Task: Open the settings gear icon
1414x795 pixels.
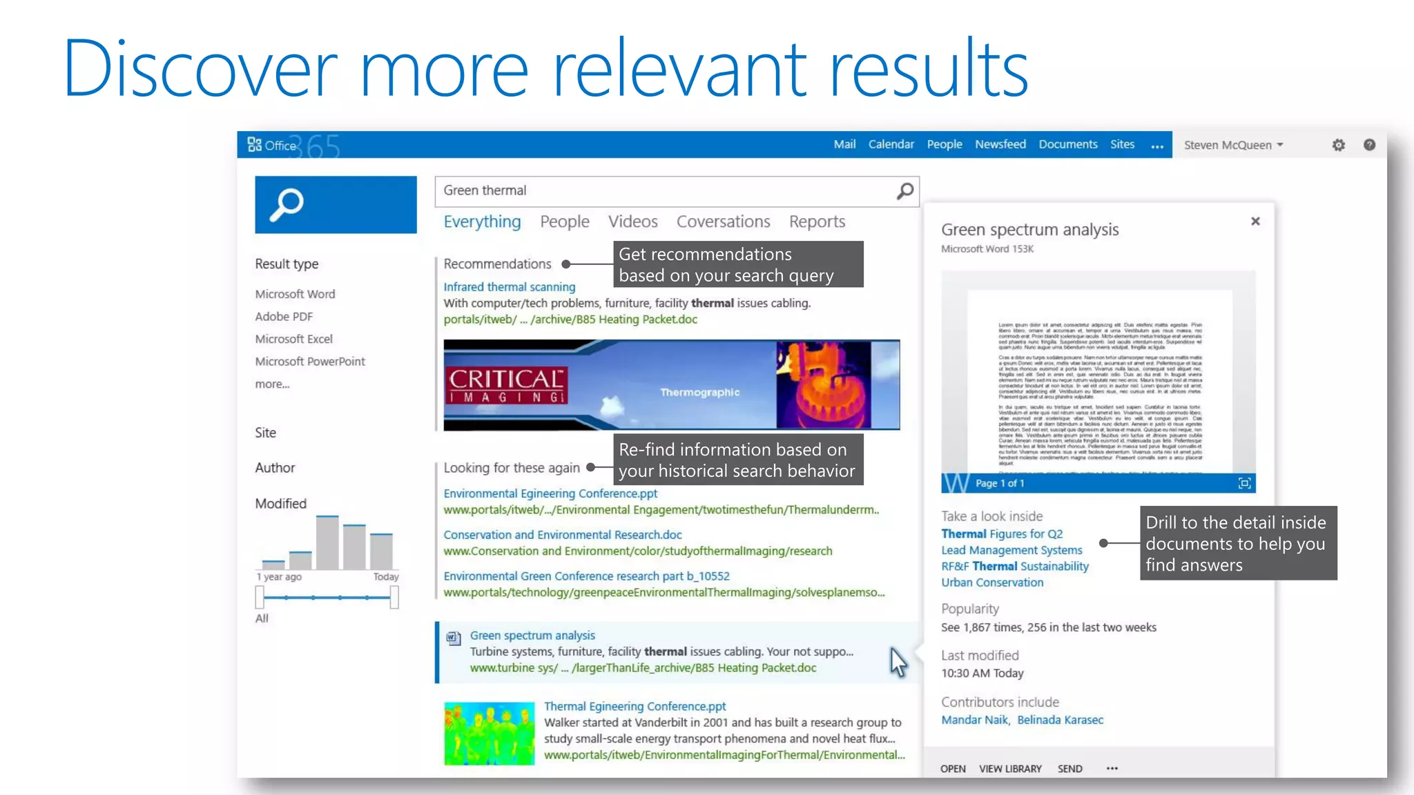Action: pos(1338,145)
